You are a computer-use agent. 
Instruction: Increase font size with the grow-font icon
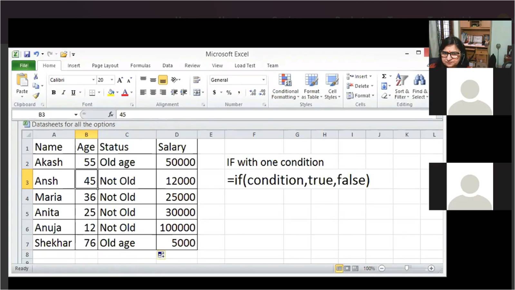click(120, 80)
